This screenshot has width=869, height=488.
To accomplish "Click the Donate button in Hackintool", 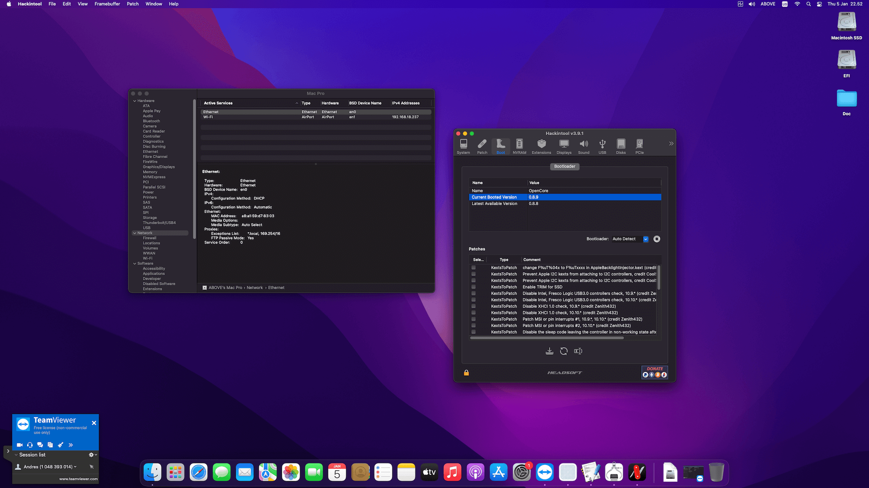I will (654, 372).
